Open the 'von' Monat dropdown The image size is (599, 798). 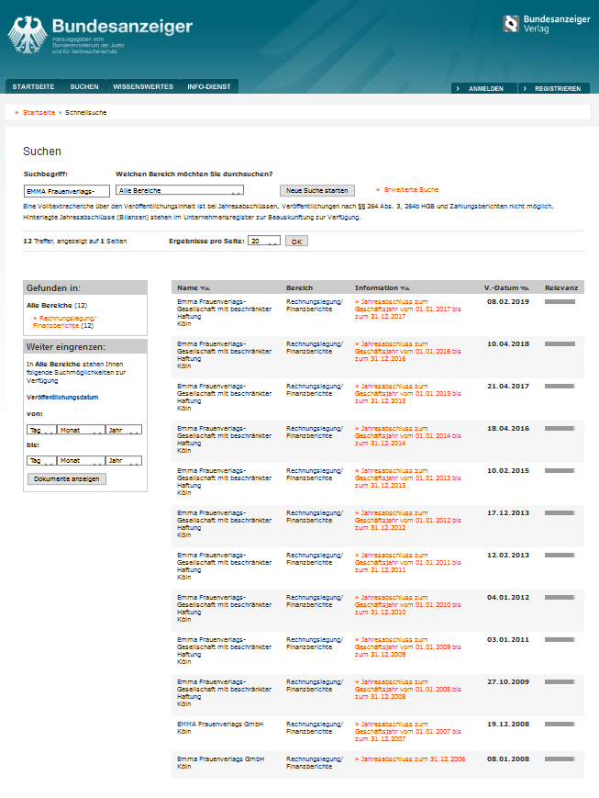coord(81,430)
